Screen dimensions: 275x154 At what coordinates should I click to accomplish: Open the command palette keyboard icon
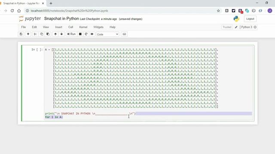(x=124, y=34)
